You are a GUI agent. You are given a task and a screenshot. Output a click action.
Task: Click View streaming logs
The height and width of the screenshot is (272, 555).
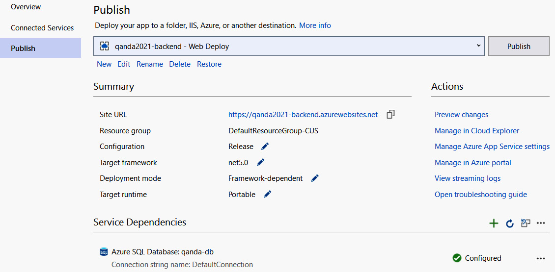[x=468, y=178]
